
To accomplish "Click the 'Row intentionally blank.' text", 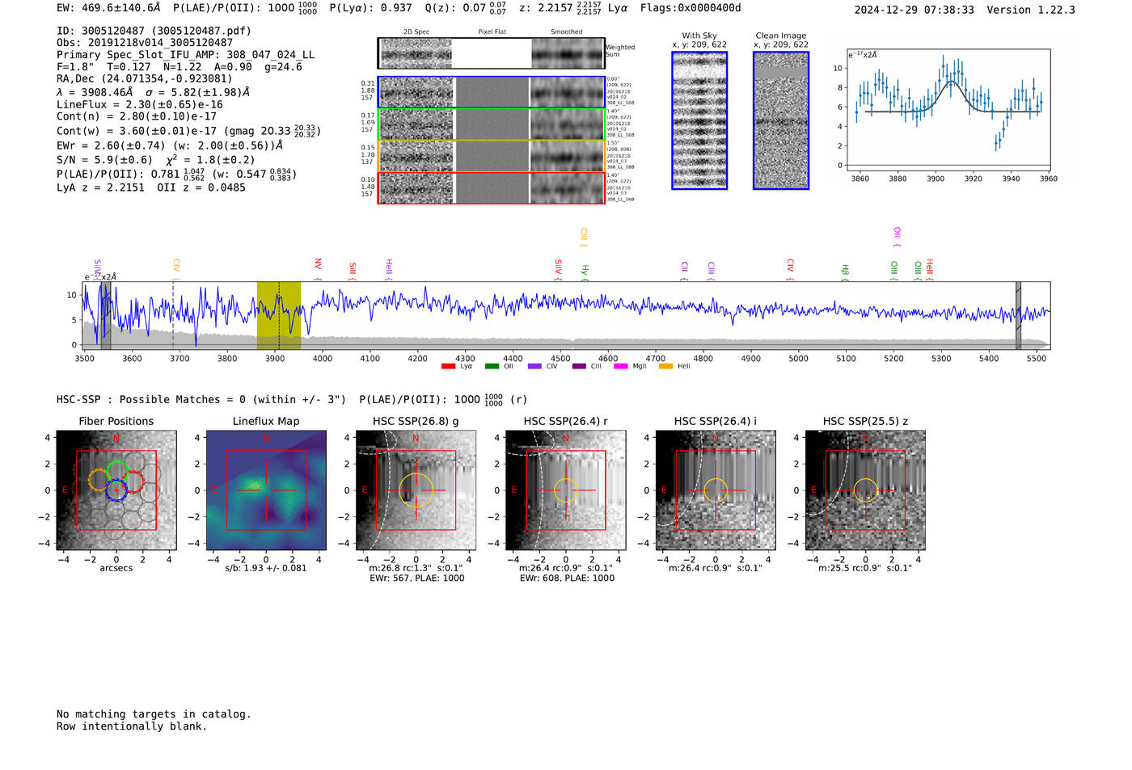I will (x=132, y=726).
